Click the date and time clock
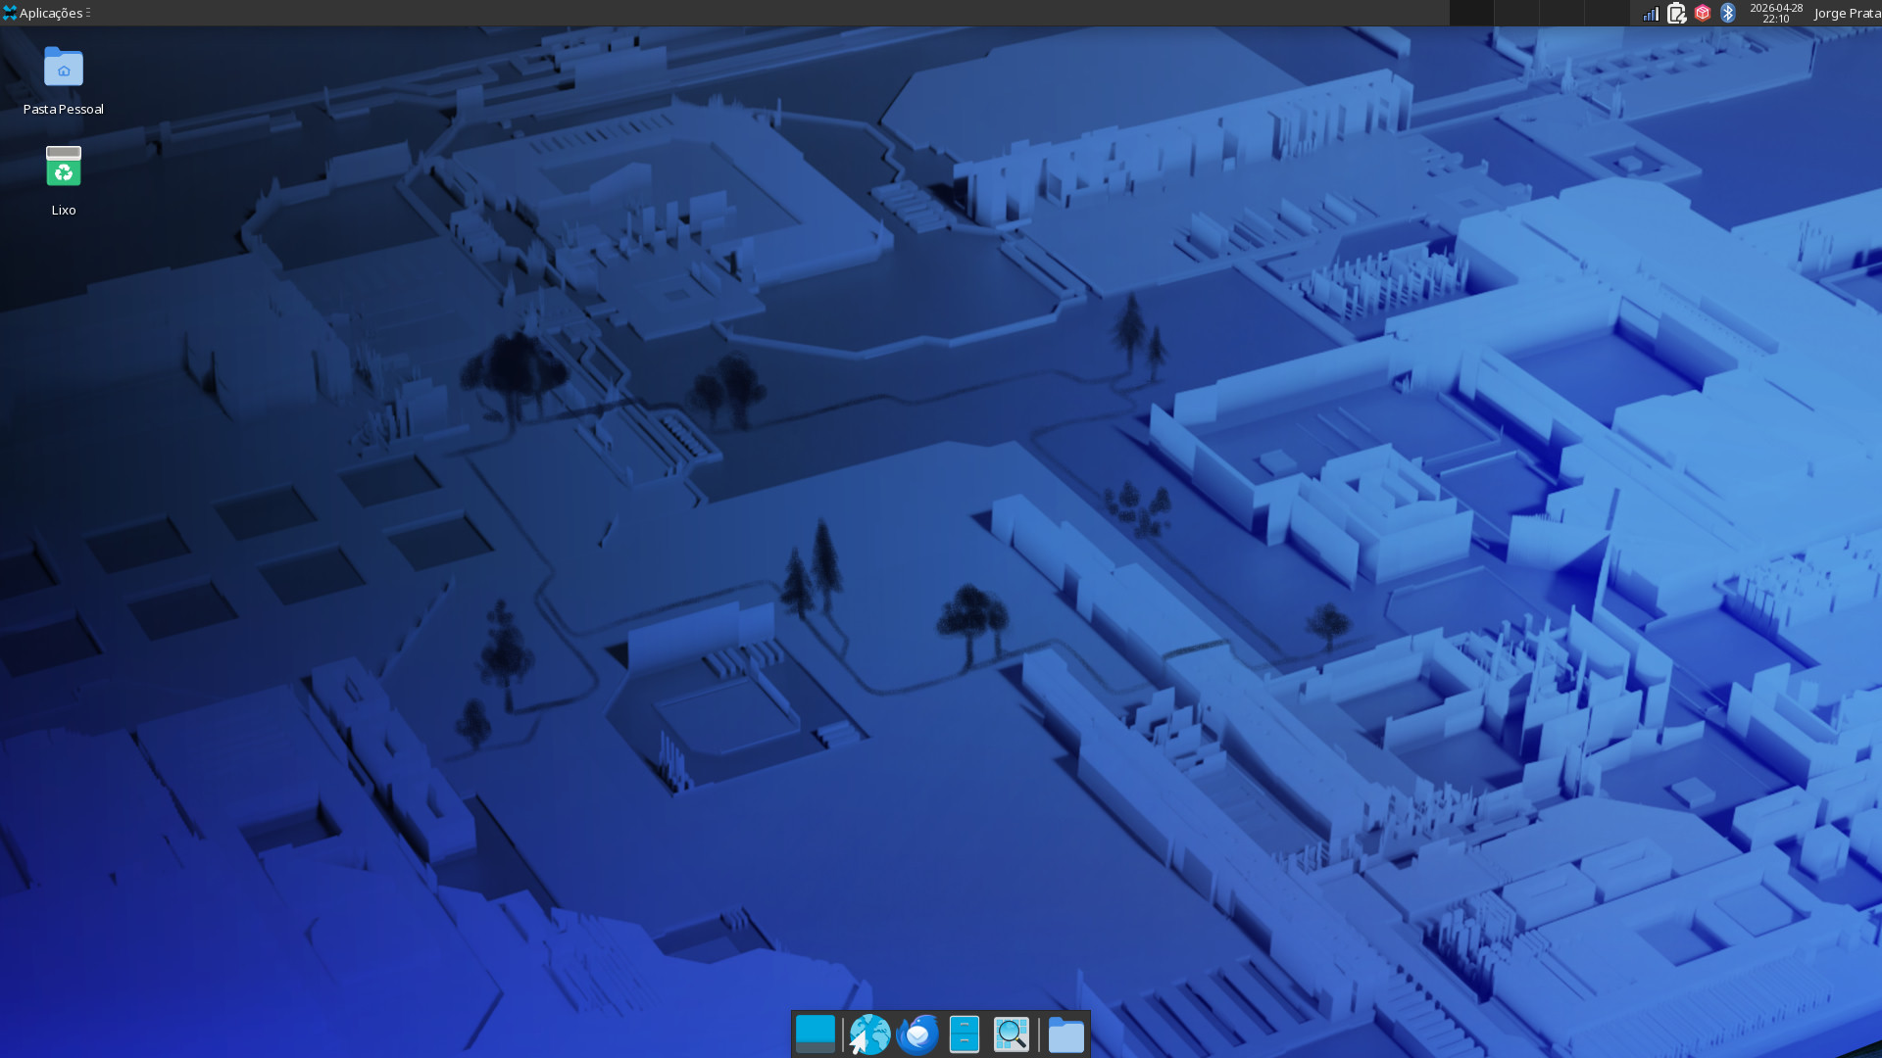1882x1058 pixels. [1775, 13]
